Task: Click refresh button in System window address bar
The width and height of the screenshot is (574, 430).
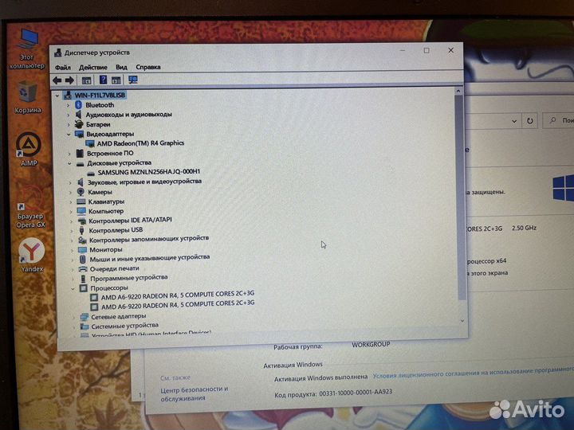Action: point(529,121)
